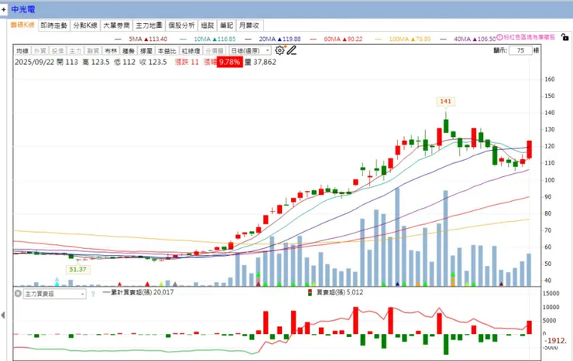Open the 主力地圖 tab
The width and height of the screenshot is (573, 361).
click(149, 26)
